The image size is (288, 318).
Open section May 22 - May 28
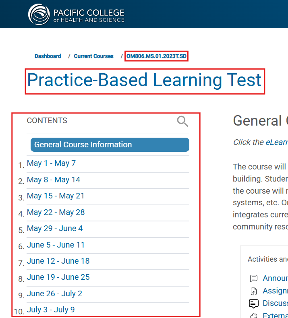coord(56,213)
